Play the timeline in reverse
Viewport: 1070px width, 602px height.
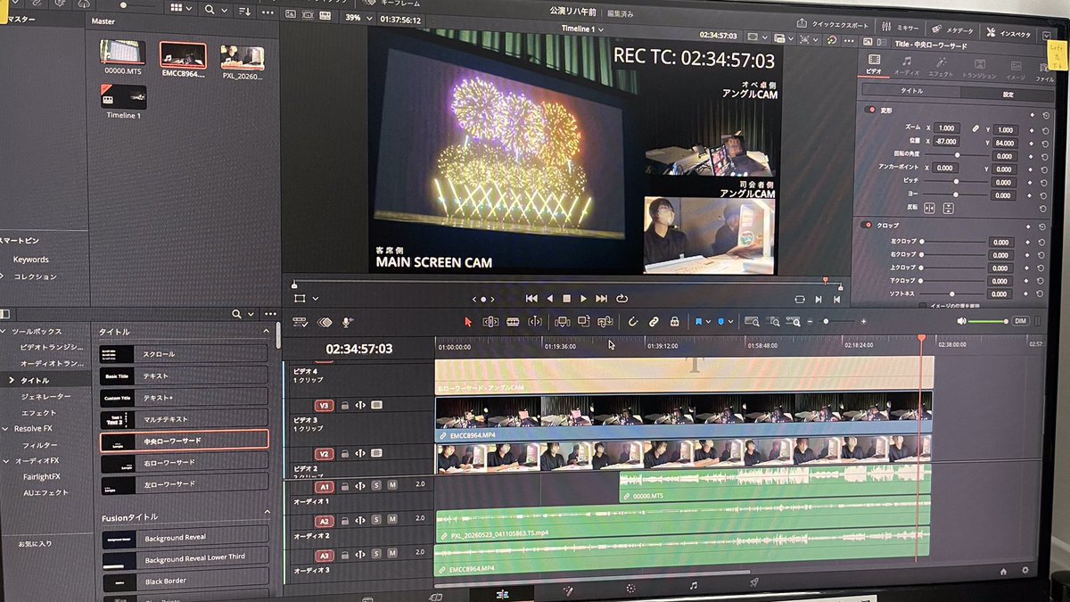(549, 299)
